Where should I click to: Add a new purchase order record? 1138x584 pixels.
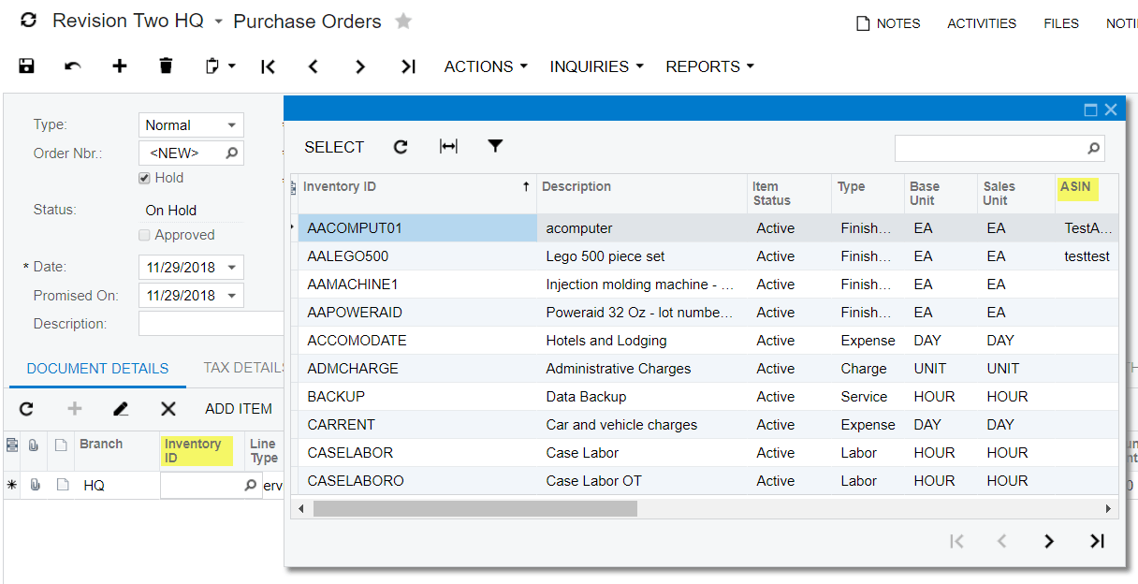[120, 66]
